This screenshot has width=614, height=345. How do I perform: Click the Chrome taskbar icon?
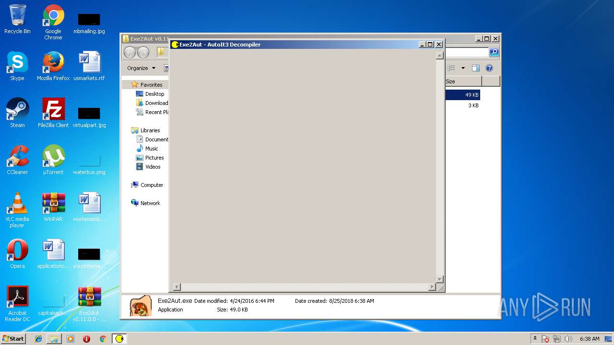[x=103, y=339]
